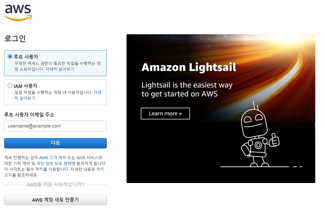Click the robot mascot's head
Image resolution: width=324 pixels, height=212 pixels.
point(254,123)
